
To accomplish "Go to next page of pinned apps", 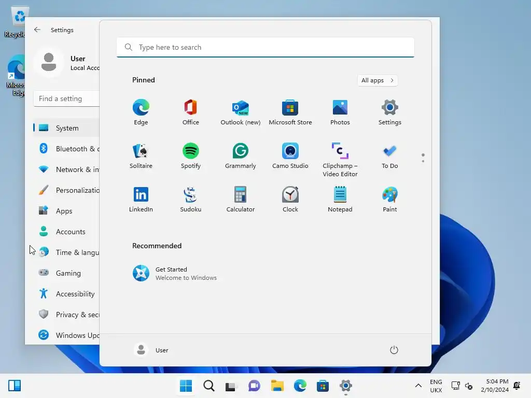I will point(423,161).
